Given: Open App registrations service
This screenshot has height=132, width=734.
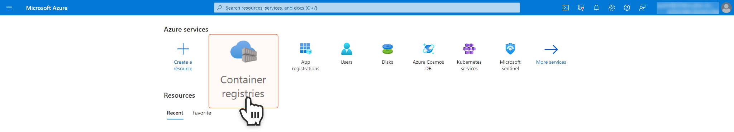Looking at the screenshot, I should (305, 57).
